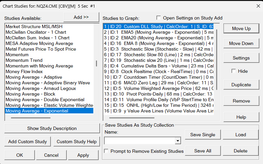
Task: Load a study collection
Action: click(x=240, y=135)
